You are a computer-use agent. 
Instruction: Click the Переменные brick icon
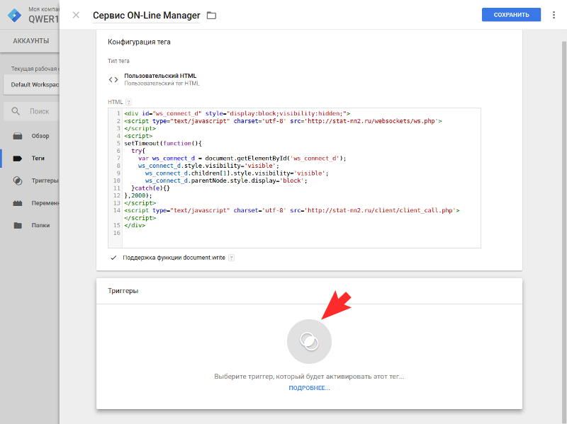coord(17,203)
